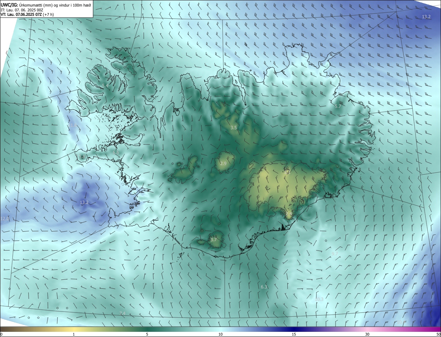Click the 15 tick on the color scale
Image resolution: width=441 pixels, height=337 pixels.
tap(294, 334)
